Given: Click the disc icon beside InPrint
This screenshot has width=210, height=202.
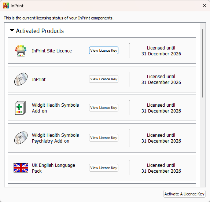Looking at the screenshot, I should (21, 79).
